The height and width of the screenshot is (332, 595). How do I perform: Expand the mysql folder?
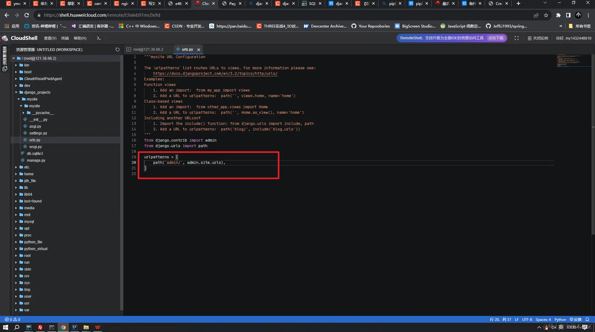(16, 222)
